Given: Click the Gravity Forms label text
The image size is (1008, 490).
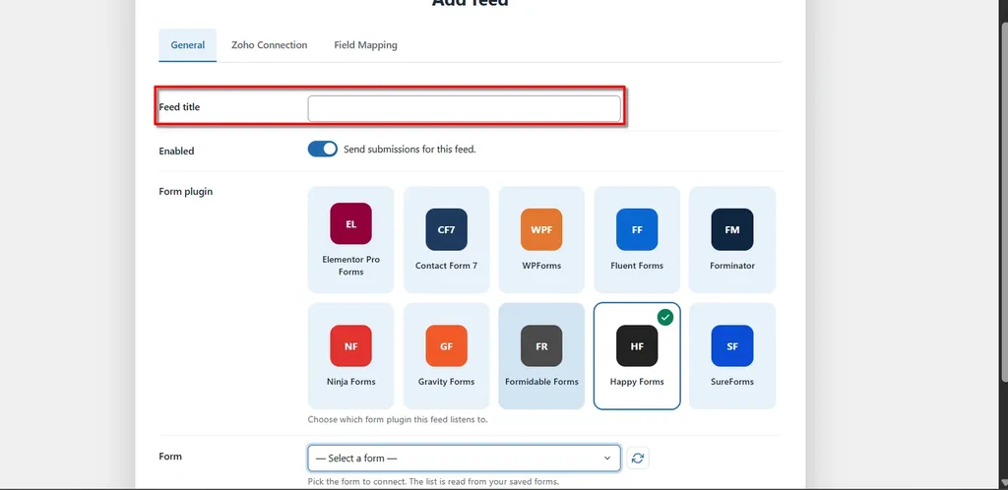Looking at the screenshot, I should click(446, 382).
